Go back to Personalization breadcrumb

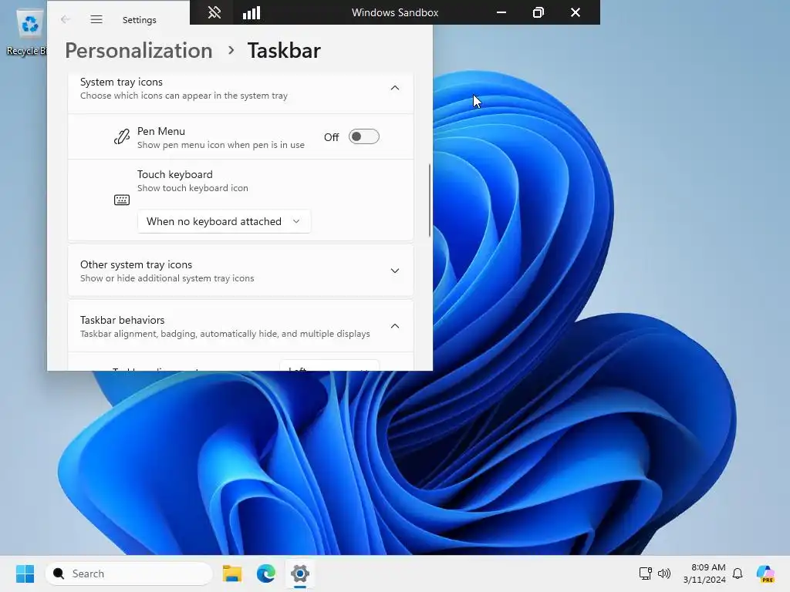pos(139,50)
